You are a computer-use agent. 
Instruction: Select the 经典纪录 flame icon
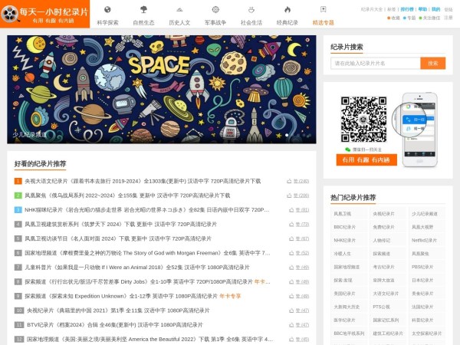(287, 10)
